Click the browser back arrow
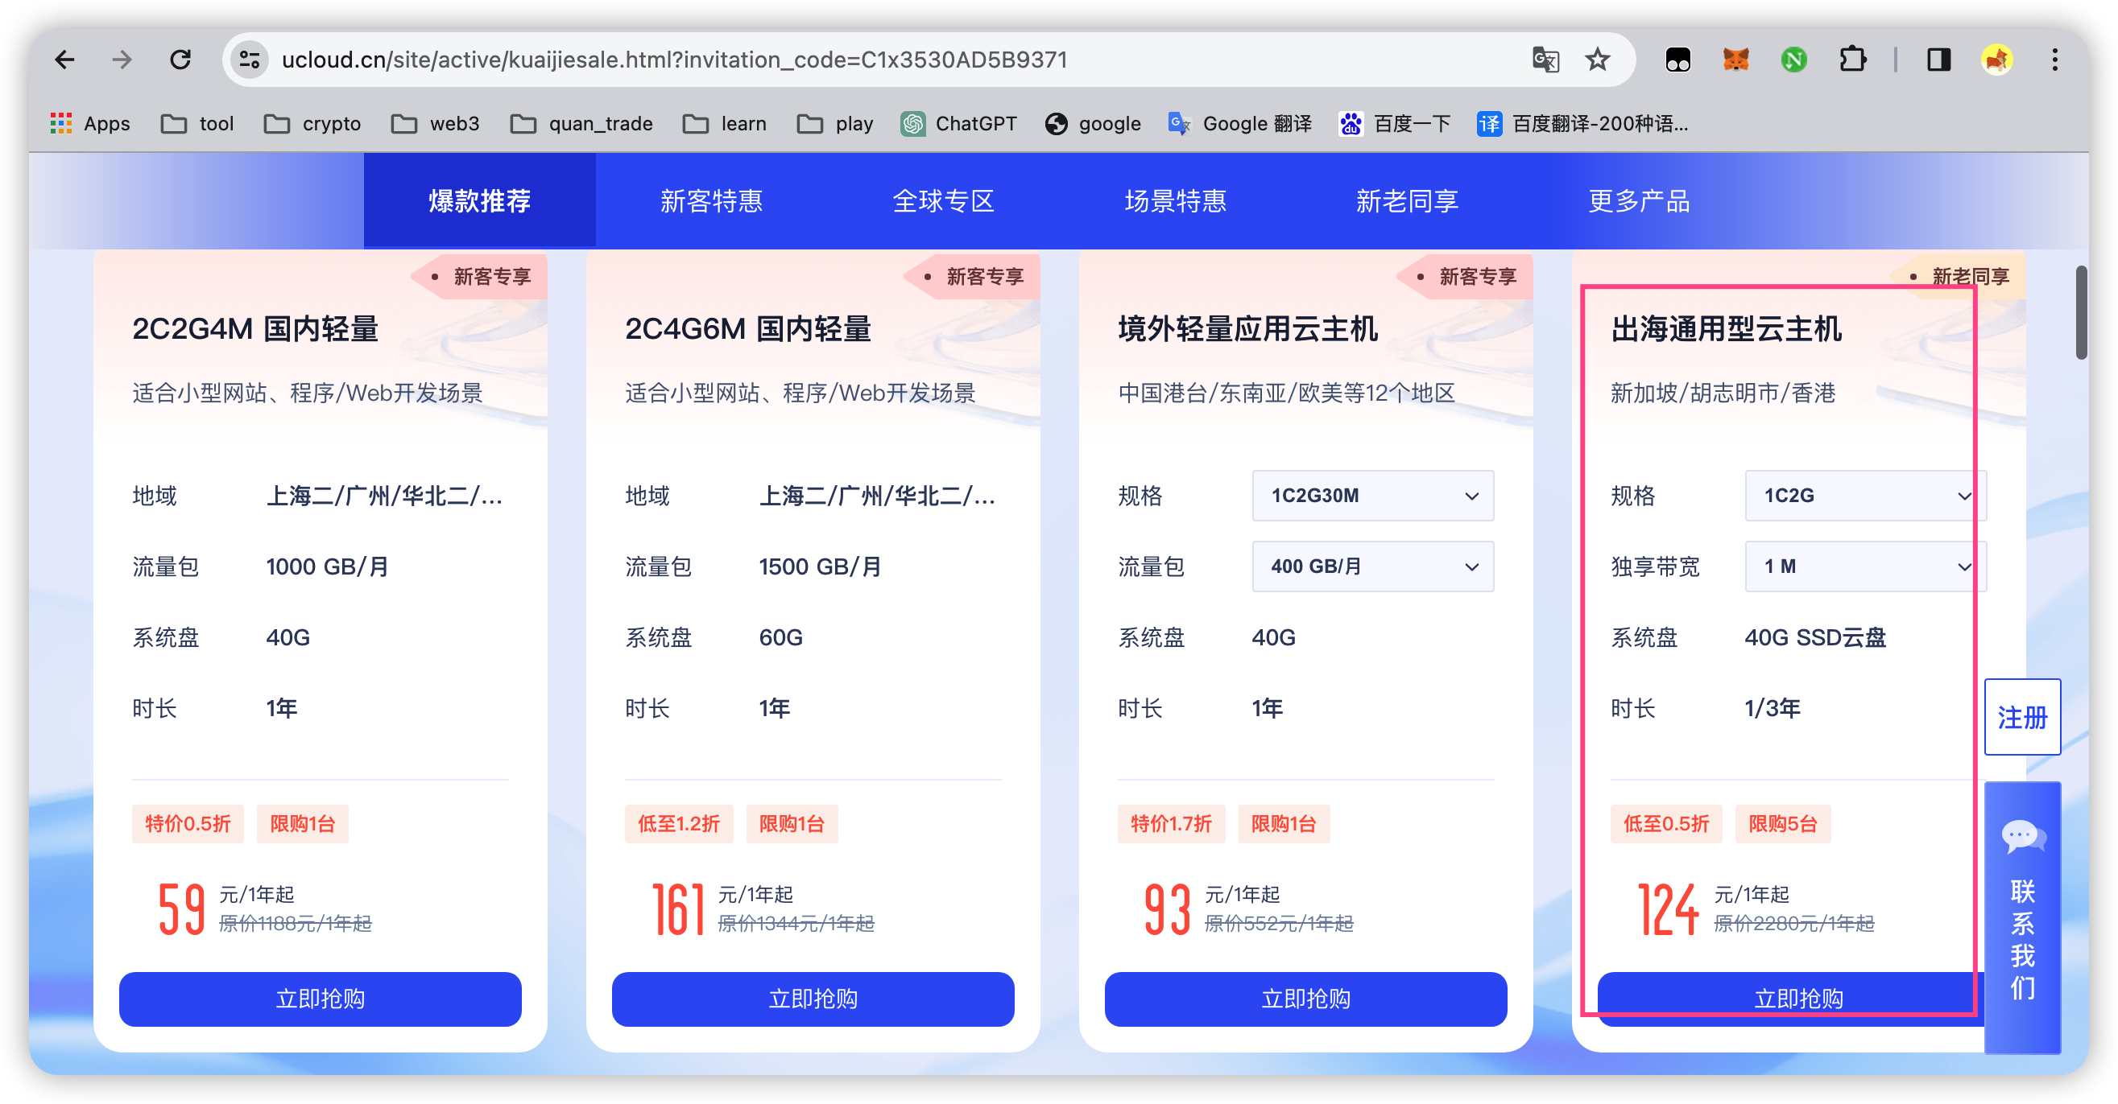This screenshot has height=1104, width=2118. [x=64, y=60]
